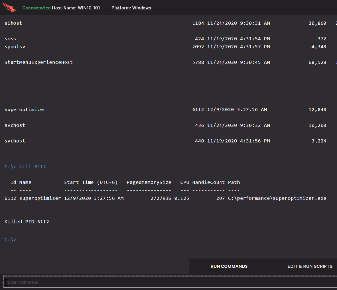
Task: Select Host Name WIN10-101 label
Action: (x=76, y=8)
